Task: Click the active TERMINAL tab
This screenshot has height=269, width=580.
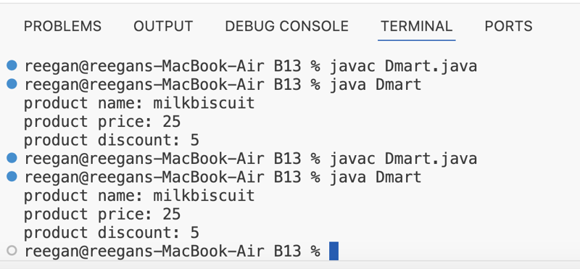Action: pos(416,26)
